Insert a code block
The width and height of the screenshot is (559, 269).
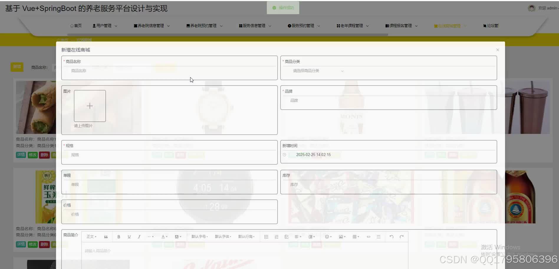[369, 237]
